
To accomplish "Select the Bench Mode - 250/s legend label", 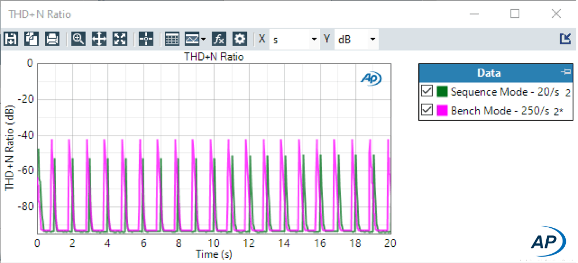I will tap(500, 111).
